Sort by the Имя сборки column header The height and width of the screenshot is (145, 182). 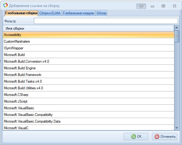point(88,28)
